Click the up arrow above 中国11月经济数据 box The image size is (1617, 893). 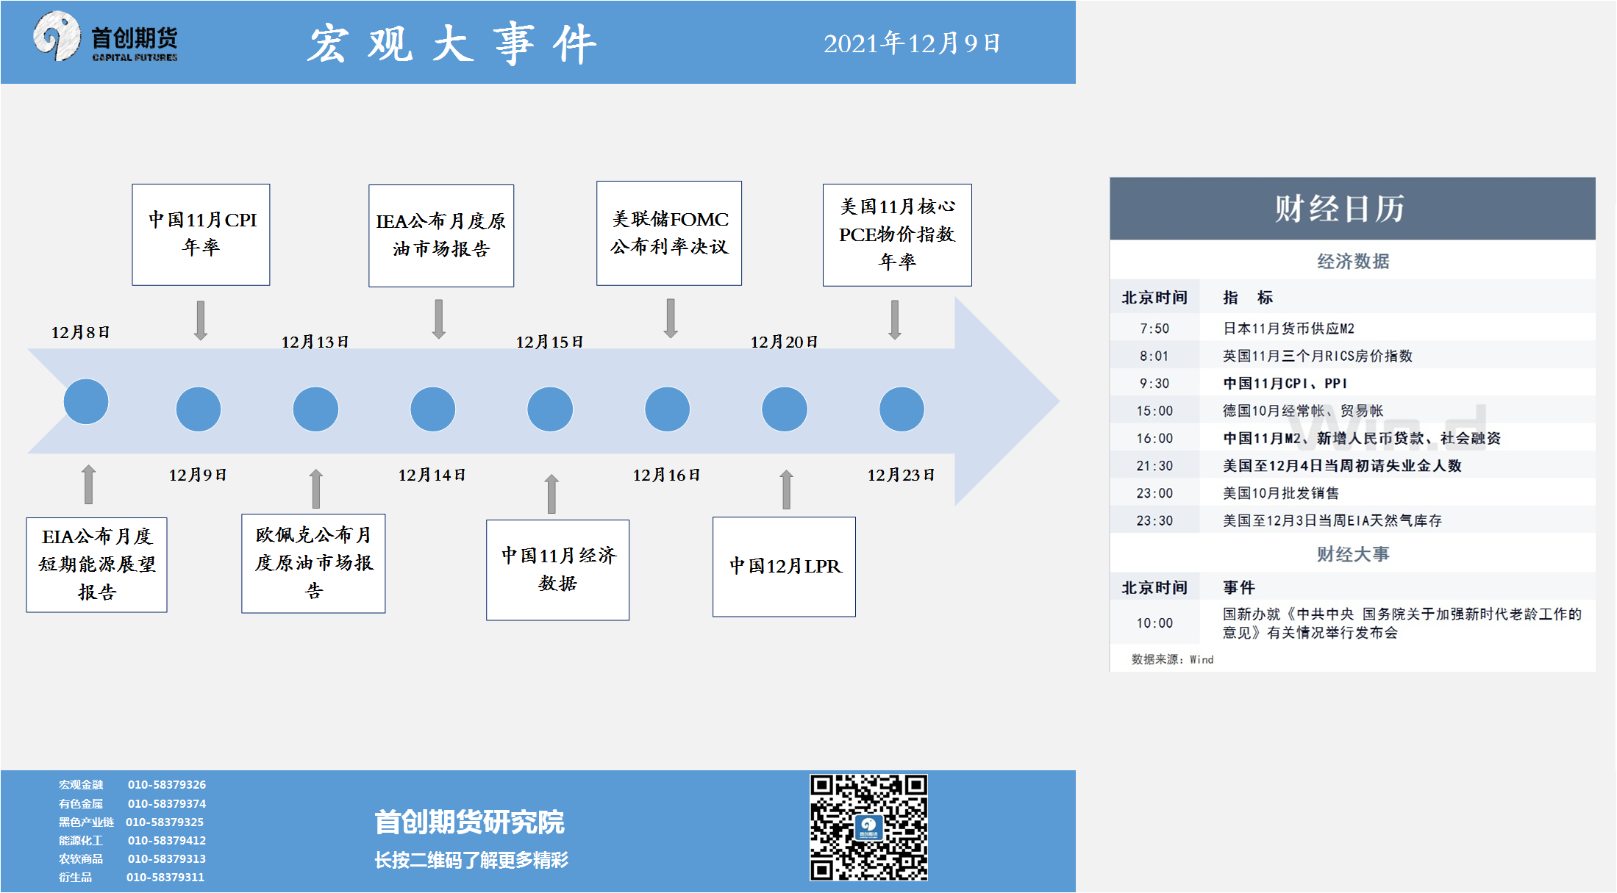click(552, 493)
